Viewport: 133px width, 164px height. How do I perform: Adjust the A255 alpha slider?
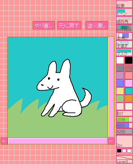tap(124, 132)
